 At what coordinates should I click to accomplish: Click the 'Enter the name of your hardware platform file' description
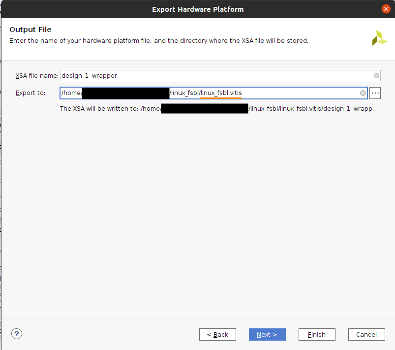159,40
